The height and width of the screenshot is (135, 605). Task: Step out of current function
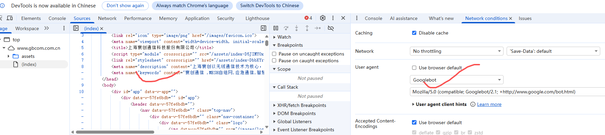[x=307, y=28]
